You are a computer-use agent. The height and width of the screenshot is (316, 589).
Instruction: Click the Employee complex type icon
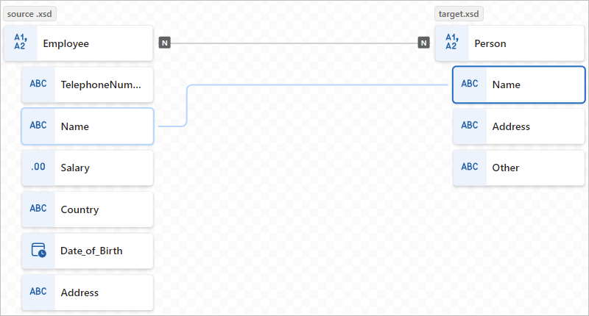20,43
